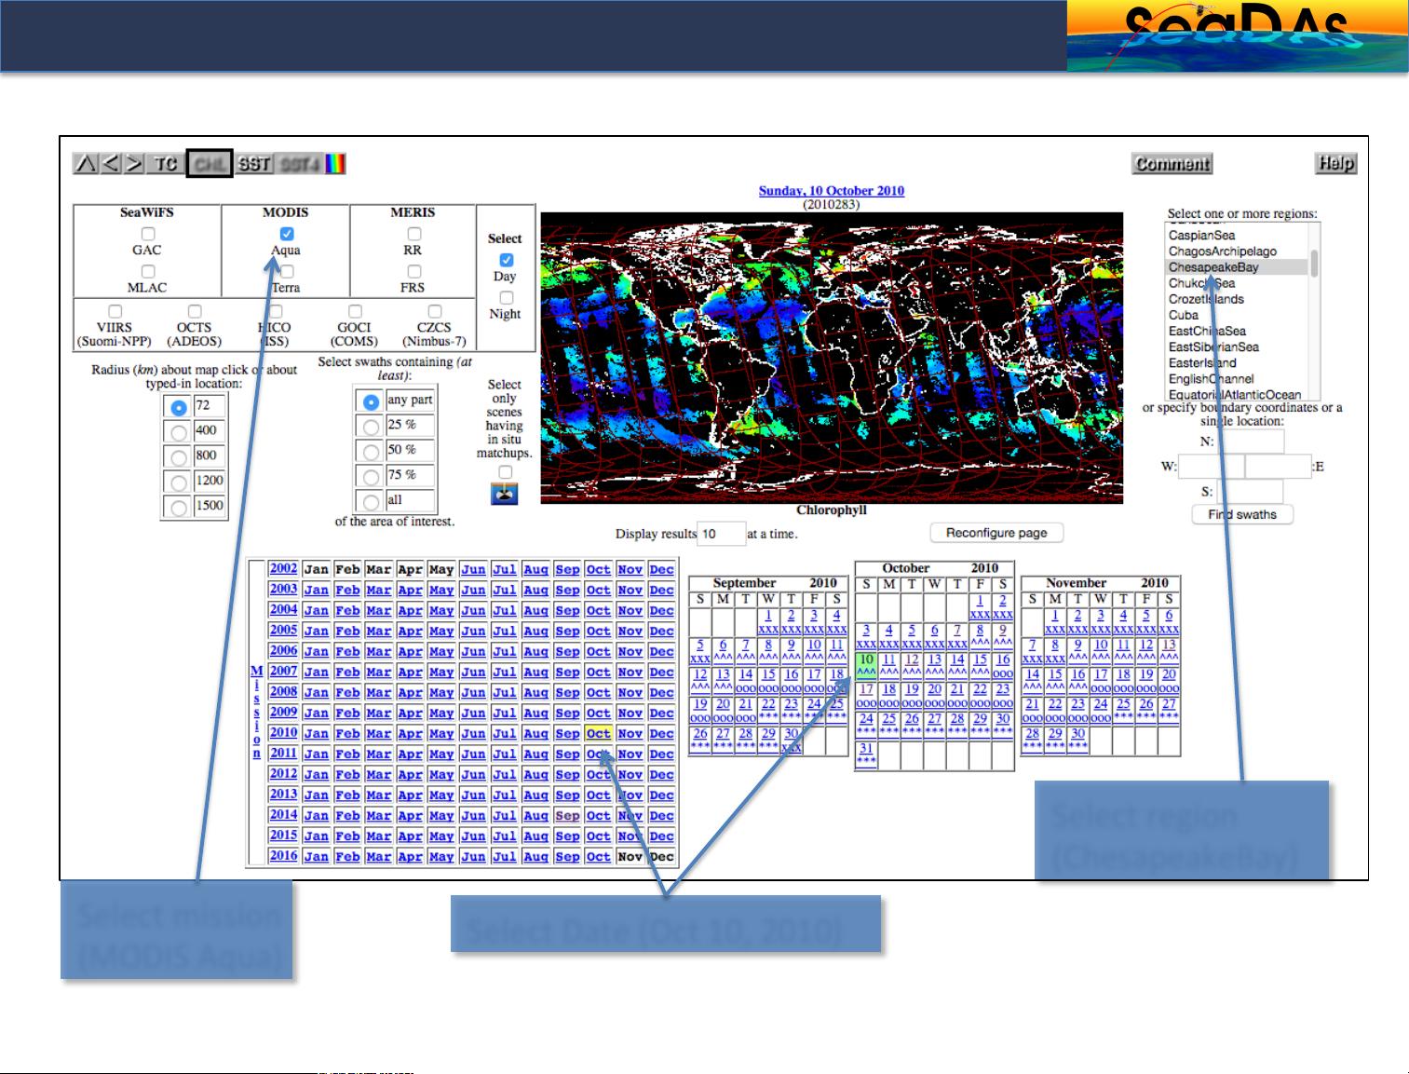Click the Reconfigure page button
This screenshot has height=1074, width=1409.
click(x=996, y=533)
